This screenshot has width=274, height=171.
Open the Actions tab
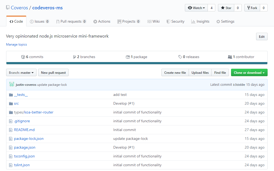102,22
